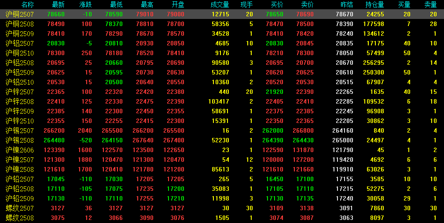This screenshot has width=444, height=223.
Task: Select the 螺纹2508 contract name
Action: pos(19,218)
